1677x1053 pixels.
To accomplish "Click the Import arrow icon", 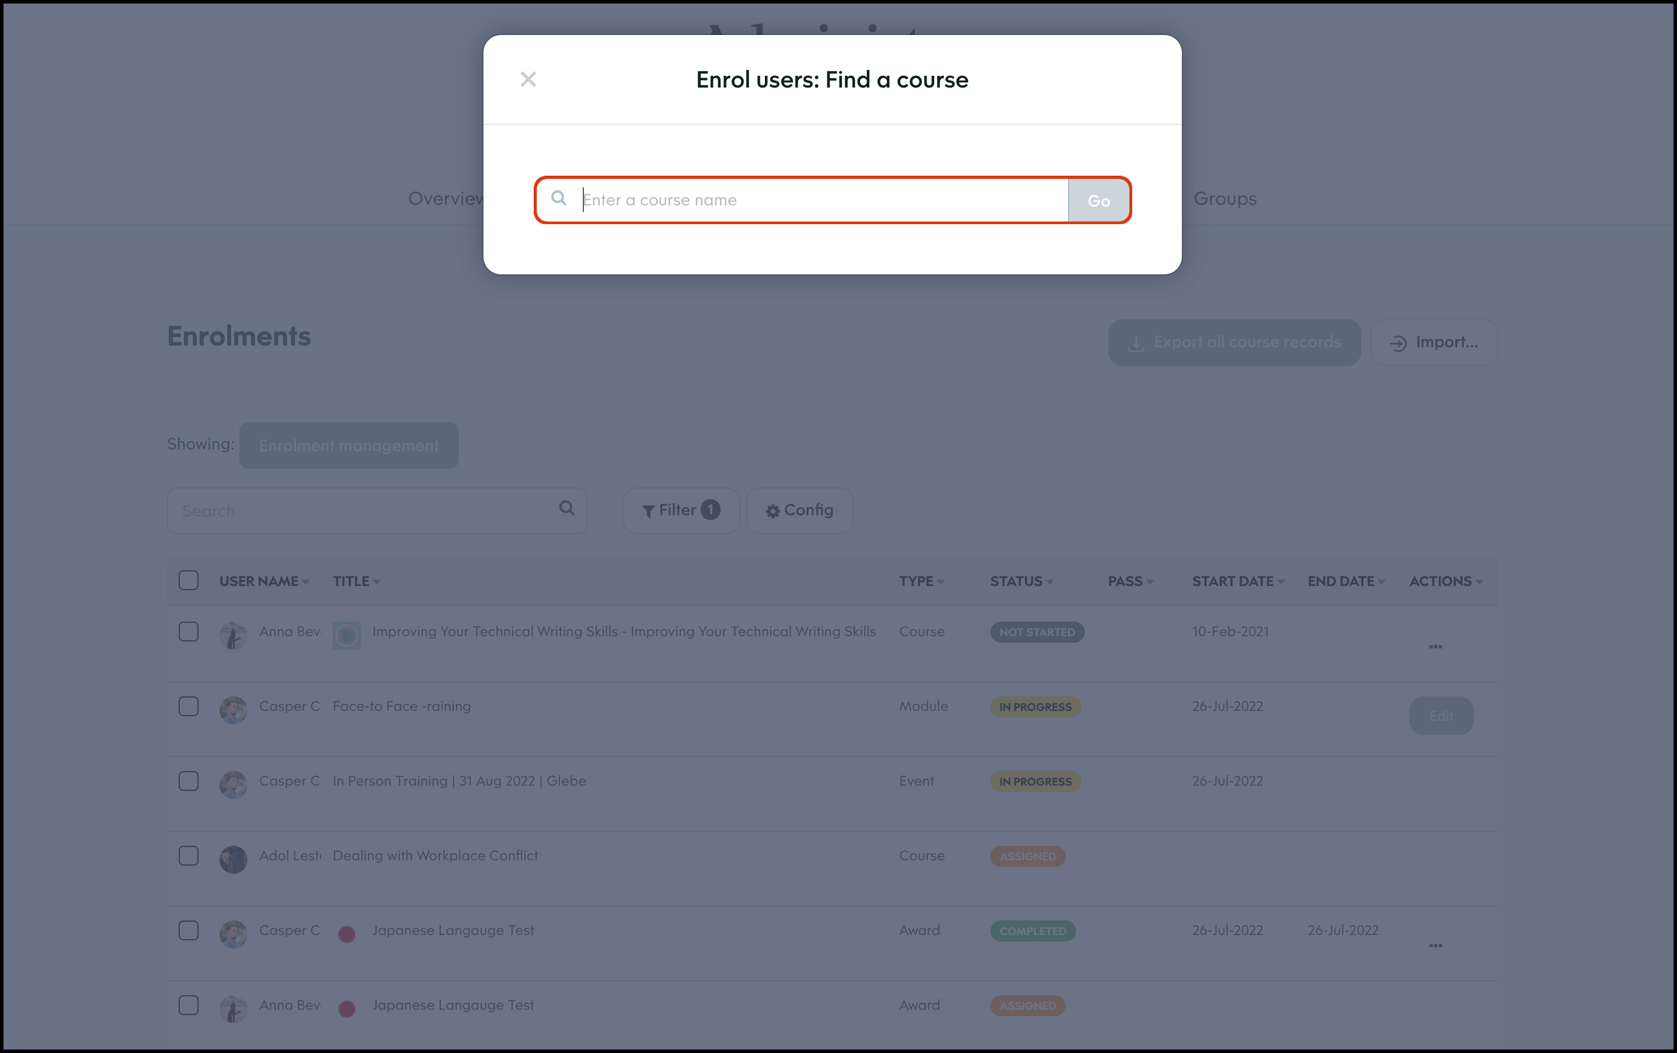I will pos(1398,343).
